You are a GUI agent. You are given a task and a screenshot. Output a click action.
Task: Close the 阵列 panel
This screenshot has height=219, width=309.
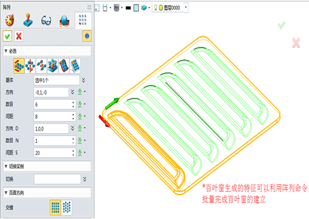89,7
